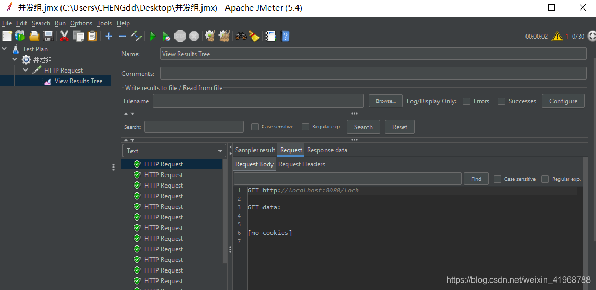Create a new test plan via toolbar
Viewport: 596px width, 290px height.
pos(7,37)
